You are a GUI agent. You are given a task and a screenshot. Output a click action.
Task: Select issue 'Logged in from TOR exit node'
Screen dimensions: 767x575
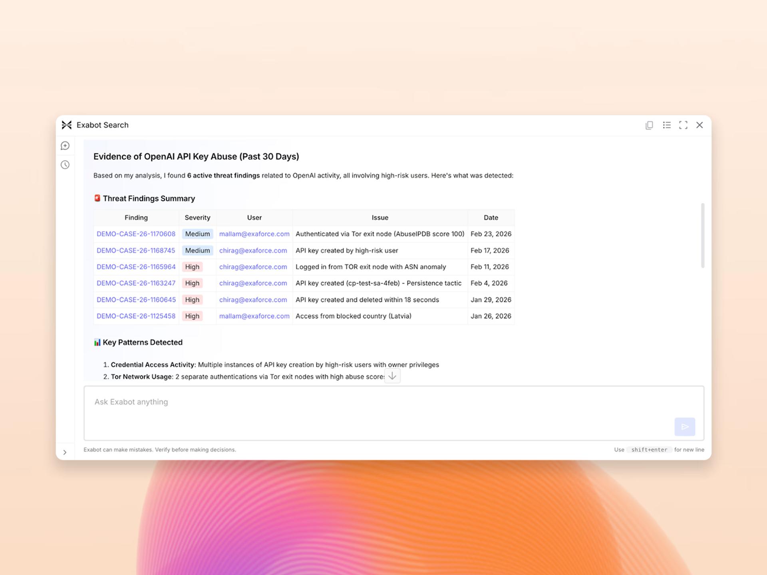pos(371,267)
